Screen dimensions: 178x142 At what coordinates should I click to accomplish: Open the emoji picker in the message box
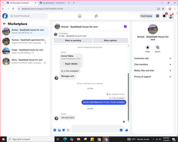(x=121, y=130)
